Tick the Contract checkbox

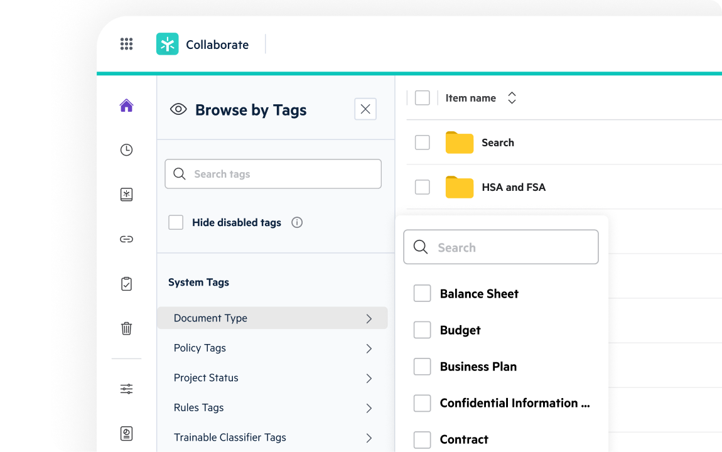pos(423,439)
